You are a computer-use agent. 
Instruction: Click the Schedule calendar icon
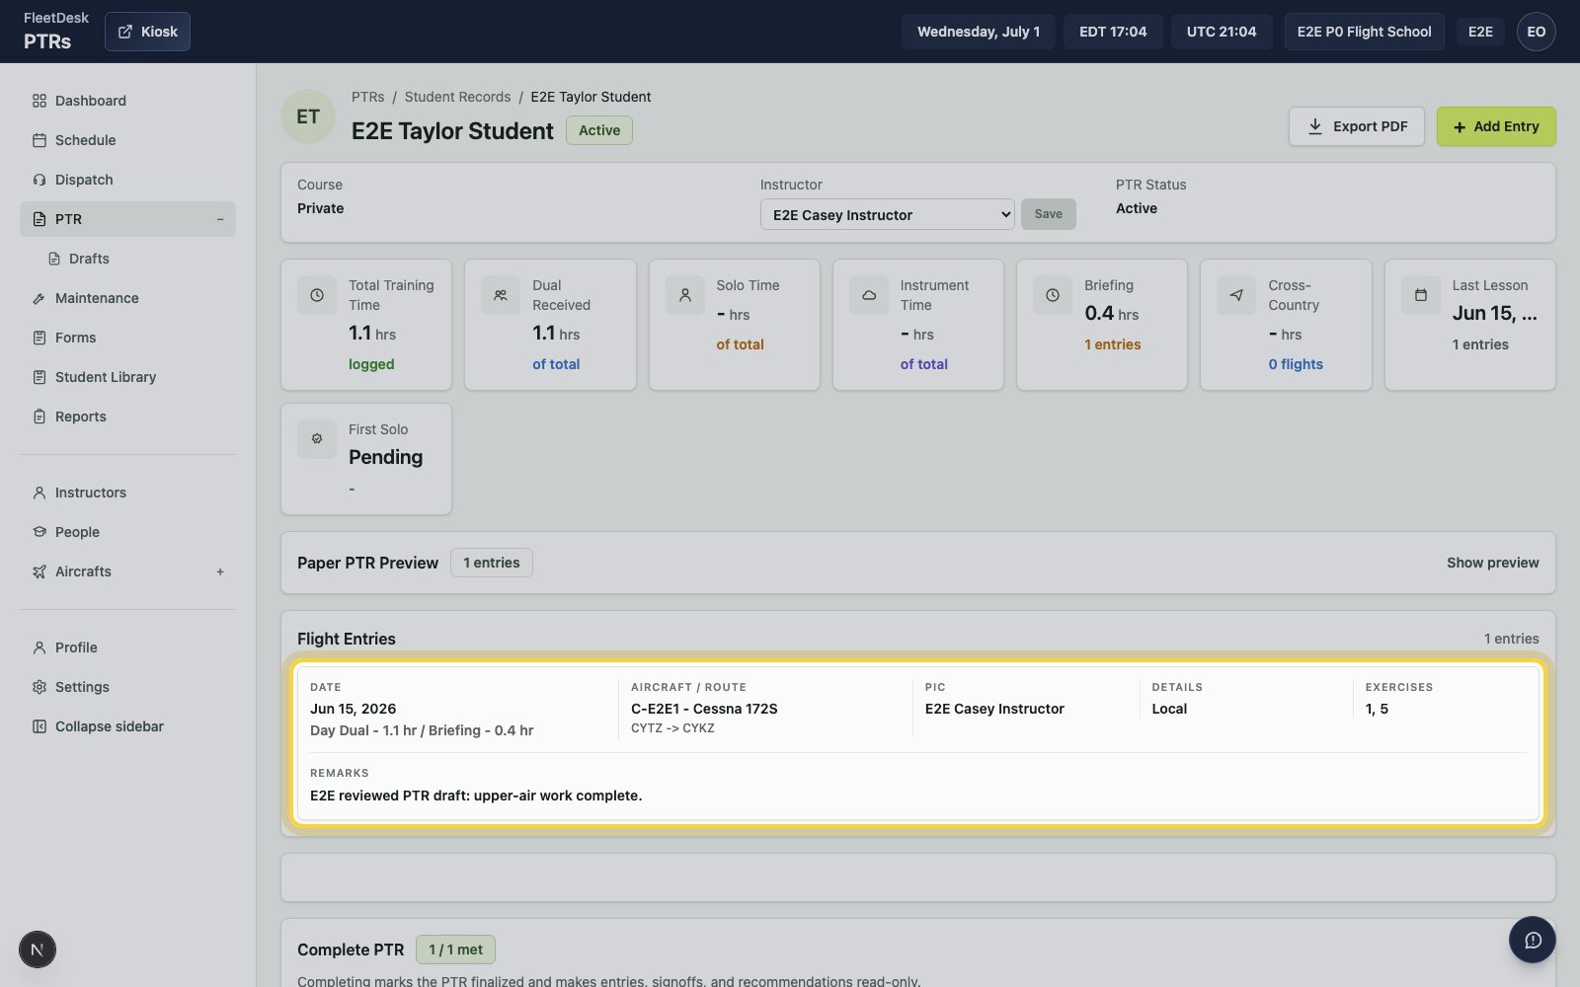click(39, 140)
